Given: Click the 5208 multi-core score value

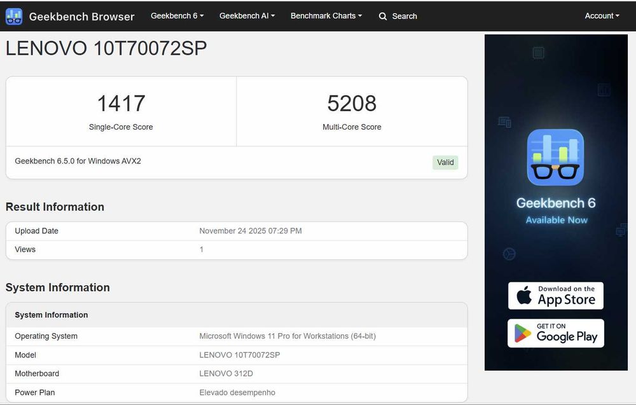Looking at the screenshot, I should point(352,103).
